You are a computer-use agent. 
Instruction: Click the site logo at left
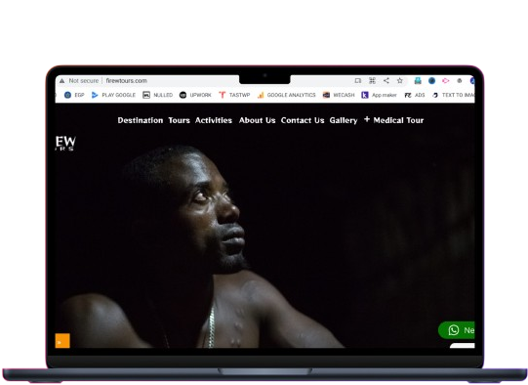tap(65, 144)
